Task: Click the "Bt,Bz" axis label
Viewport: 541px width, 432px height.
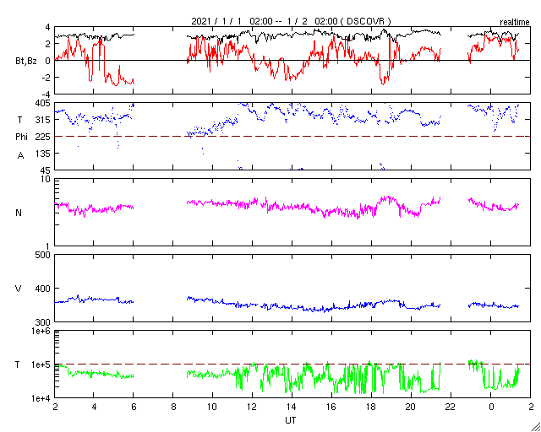Action: pos(25,61)
